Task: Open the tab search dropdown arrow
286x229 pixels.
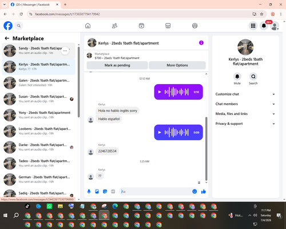Action: pos(5,5)
